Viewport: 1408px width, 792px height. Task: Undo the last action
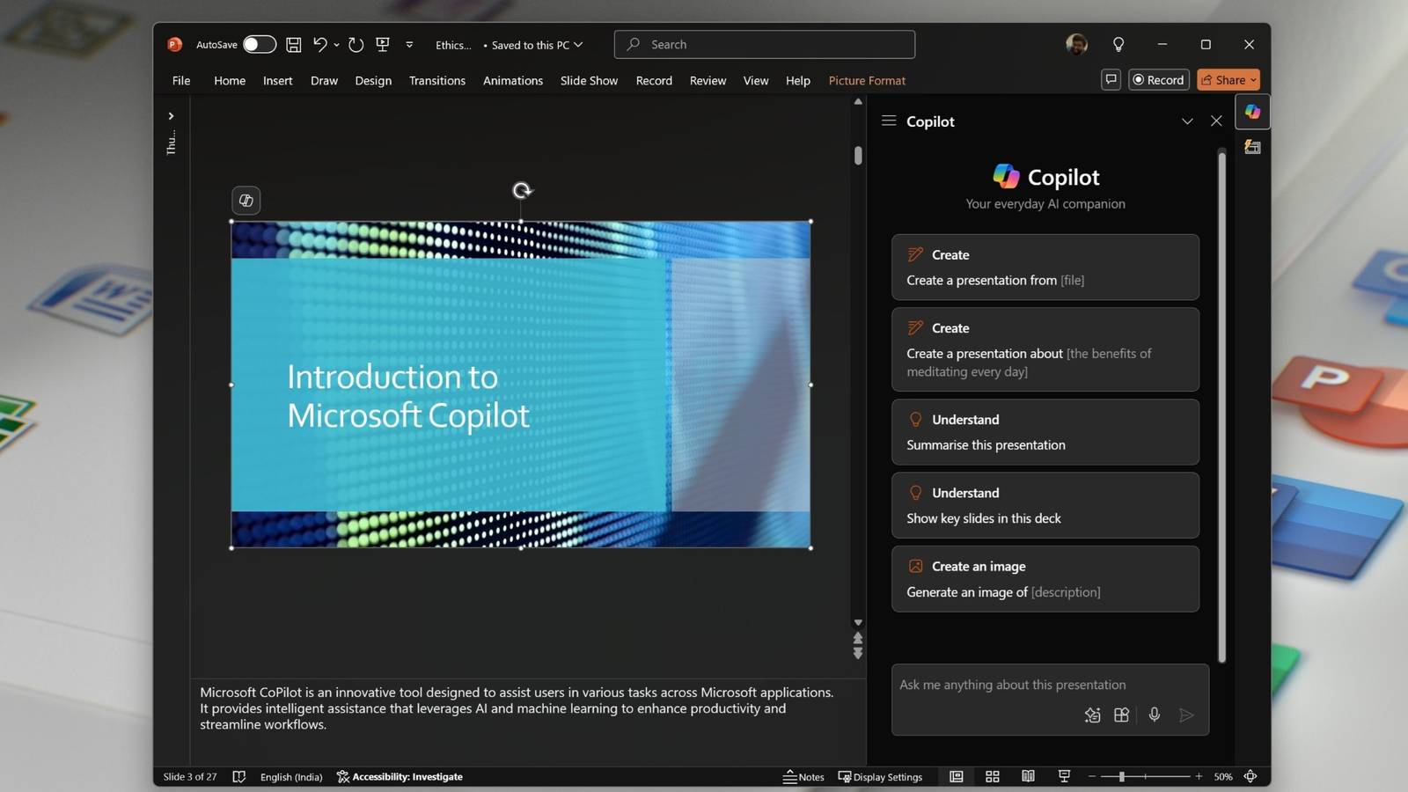click(320, 44)
